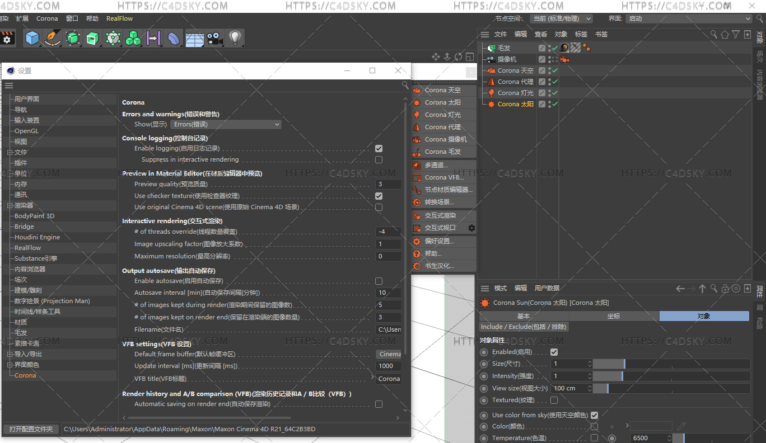Viewport: 766px width, 443px height.
Task: Select the Cube primitive tool
Action: [32, 38]
